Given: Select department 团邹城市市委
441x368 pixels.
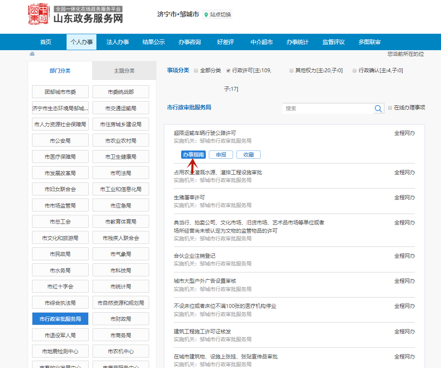Looking at the screenshot, I should coord(60,92).
